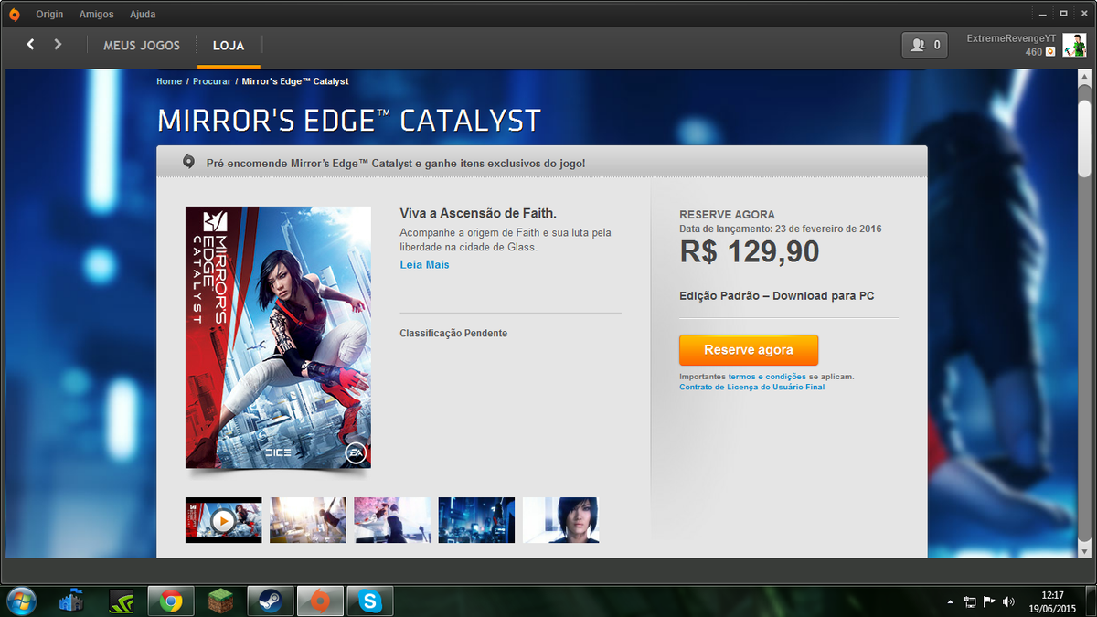This screenshot has width=1097, height=617.
Task: Maximize the Origin window
Action: [x=1063, y=14]
